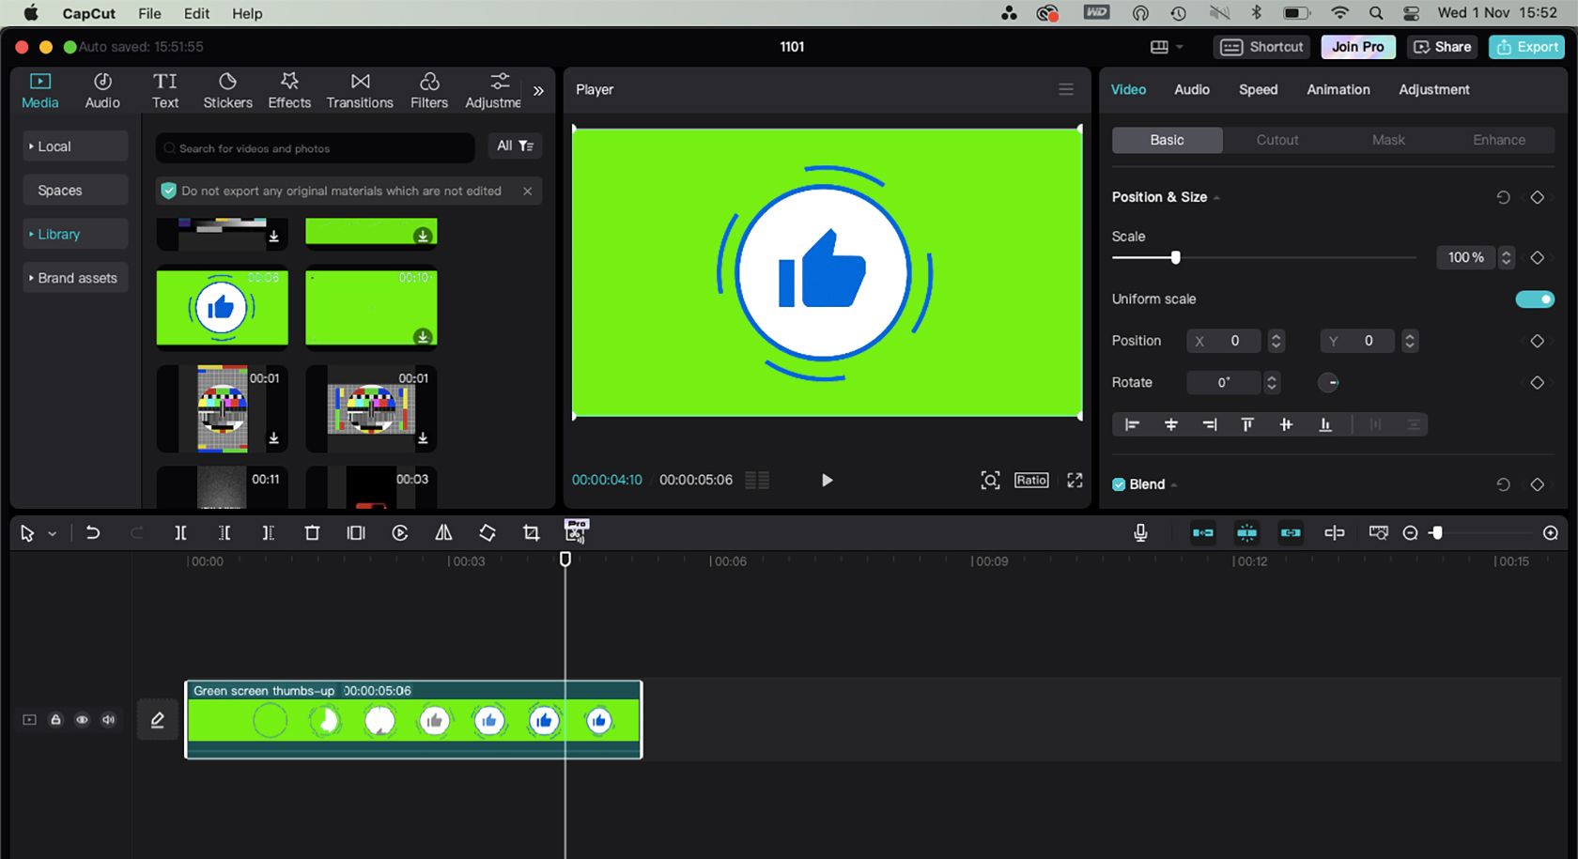Toggle the Uniform scale switch off

click(x=1534, y=299)
